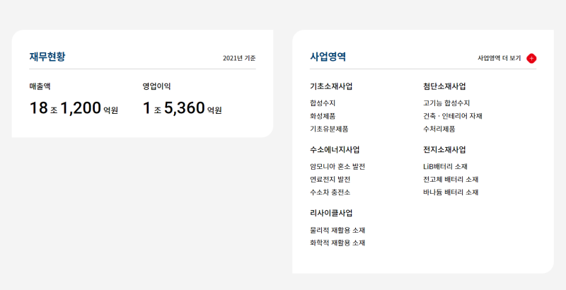The height and width of the screenshot is (290, 566).
Task: Select the 합성수지 link
Action: tap(323, 103)
